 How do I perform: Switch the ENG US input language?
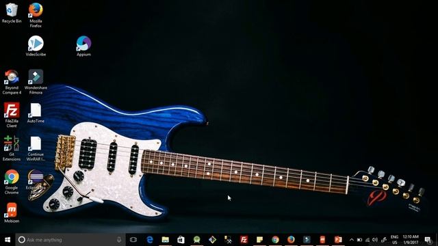(x=394, y=240)
